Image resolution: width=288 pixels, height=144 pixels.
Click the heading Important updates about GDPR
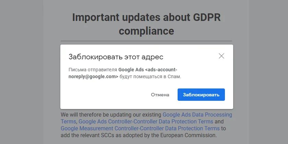(x=146, y=17)
